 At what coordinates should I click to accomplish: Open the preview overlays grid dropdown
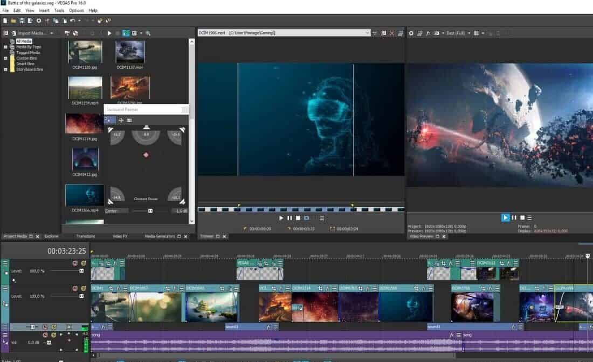(482, 33)
